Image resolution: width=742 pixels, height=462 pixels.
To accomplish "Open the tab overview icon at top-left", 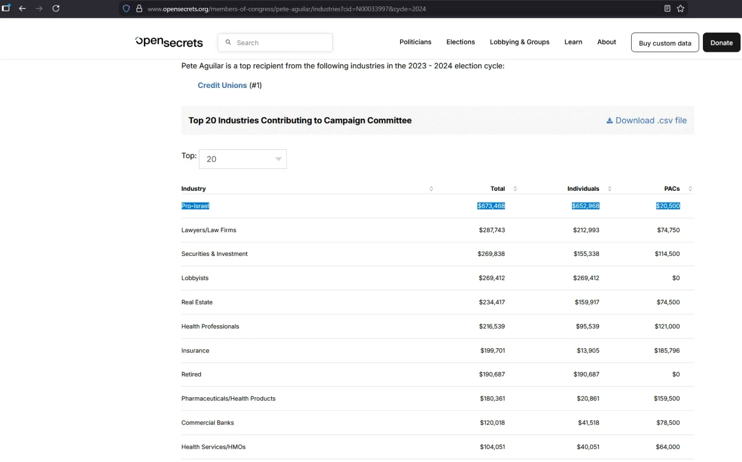I will (6, 8).
